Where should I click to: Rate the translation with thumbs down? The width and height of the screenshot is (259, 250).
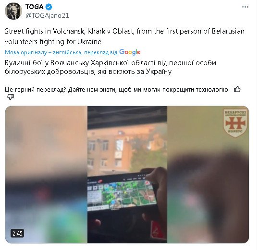point(11,97)
